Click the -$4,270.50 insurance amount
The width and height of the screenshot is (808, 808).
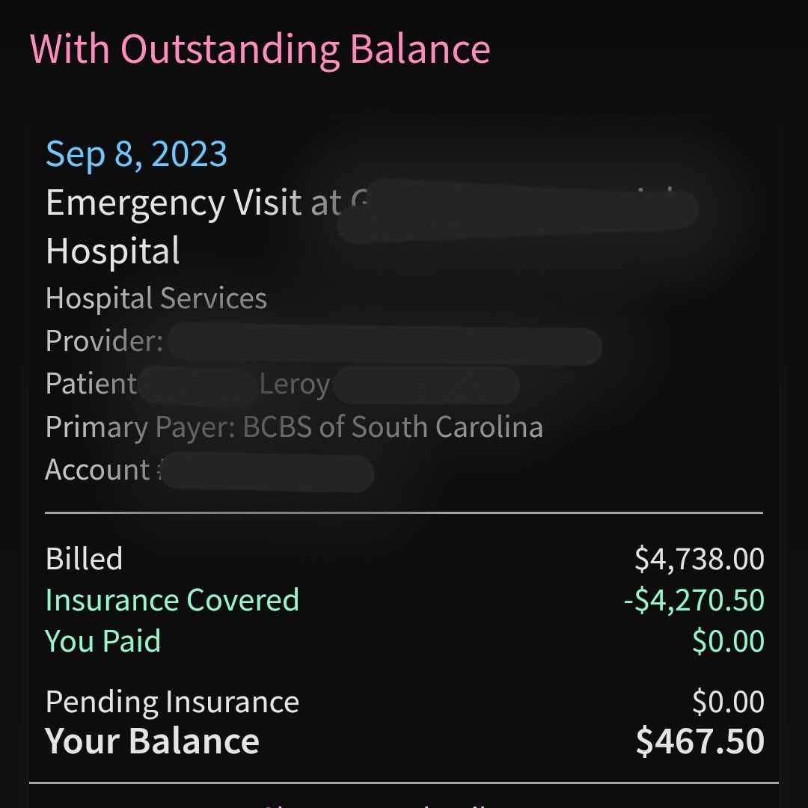point(694,600)
